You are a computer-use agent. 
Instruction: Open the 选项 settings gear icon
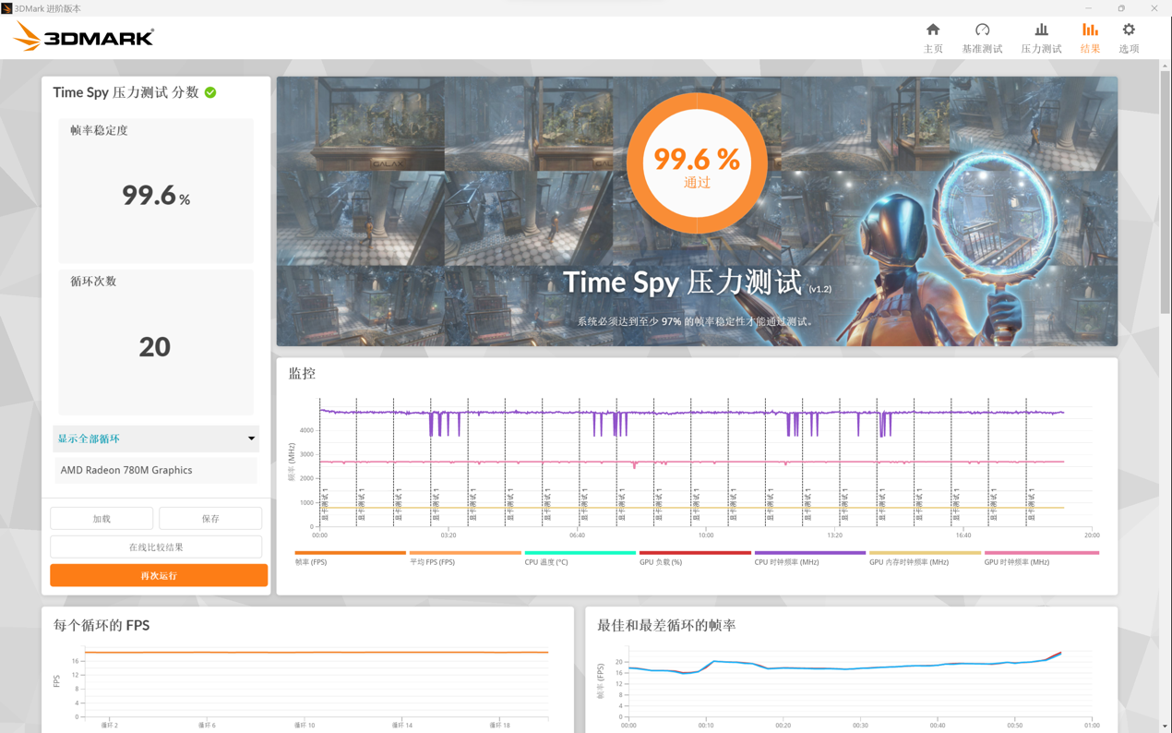click(x=1129, y=30)
